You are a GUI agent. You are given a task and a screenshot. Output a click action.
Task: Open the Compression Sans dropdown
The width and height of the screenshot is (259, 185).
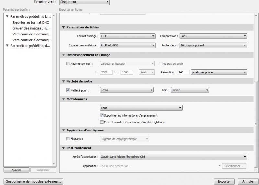click(213, 36)
